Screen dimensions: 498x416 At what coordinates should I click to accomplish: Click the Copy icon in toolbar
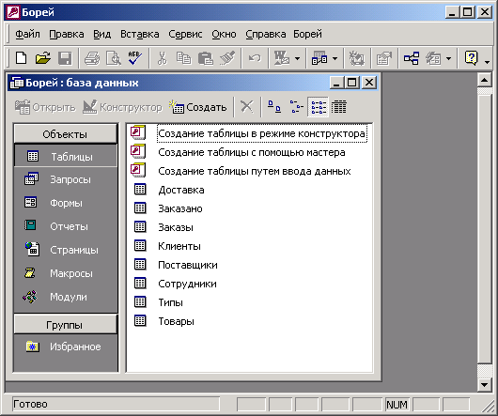[184, 58]
